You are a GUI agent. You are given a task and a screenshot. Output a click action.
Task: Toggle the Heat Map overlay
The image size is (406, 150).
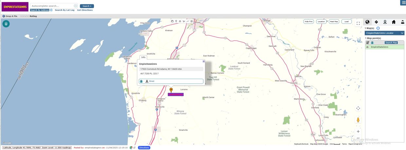[x=334, y=22]
